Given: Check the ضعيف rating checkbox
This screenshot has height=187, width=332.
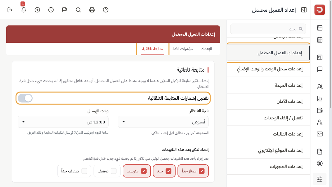Looking at the screenshot, I should click(114, 171).
